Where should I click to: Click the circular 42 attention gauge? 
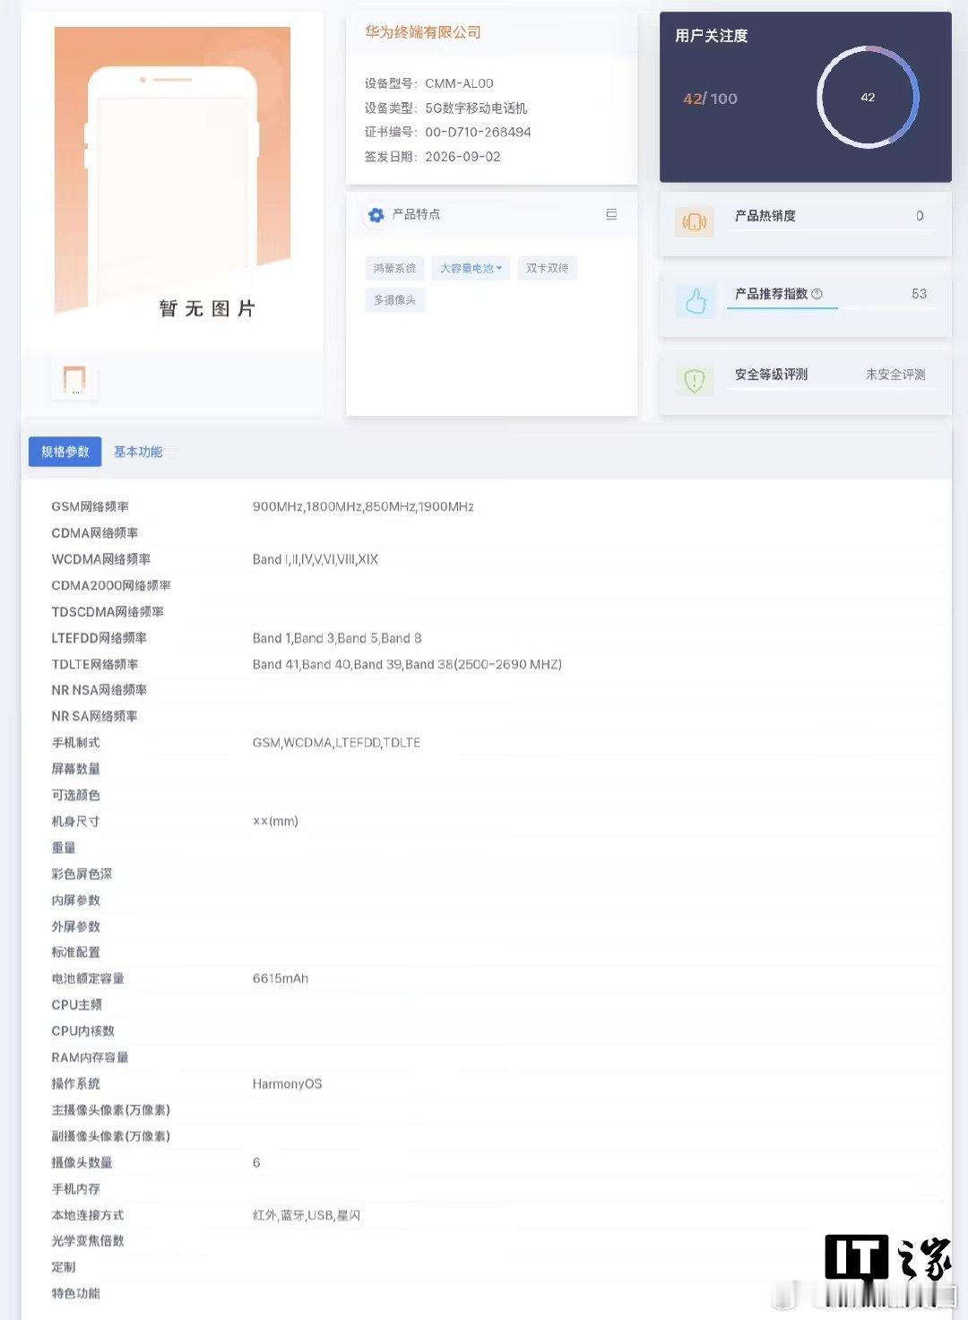(x=868, y=97)
